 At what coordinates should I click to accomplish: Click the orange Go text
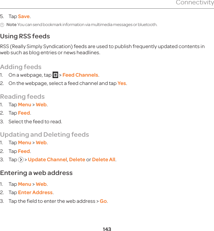point(103,201)
